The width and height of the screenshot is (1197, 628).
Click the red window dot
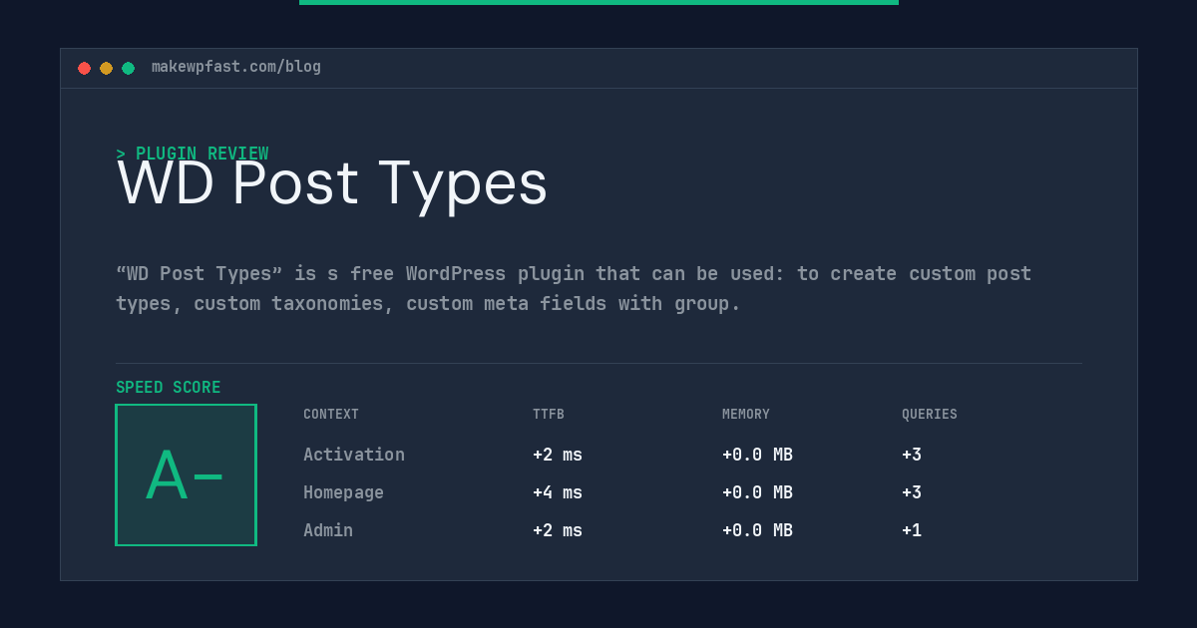[84, 68]
